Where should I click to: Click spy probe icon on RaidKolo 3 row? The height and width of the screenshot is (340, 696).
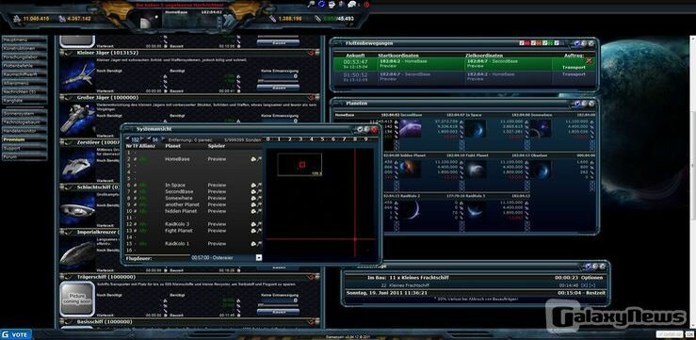(253, 224)
